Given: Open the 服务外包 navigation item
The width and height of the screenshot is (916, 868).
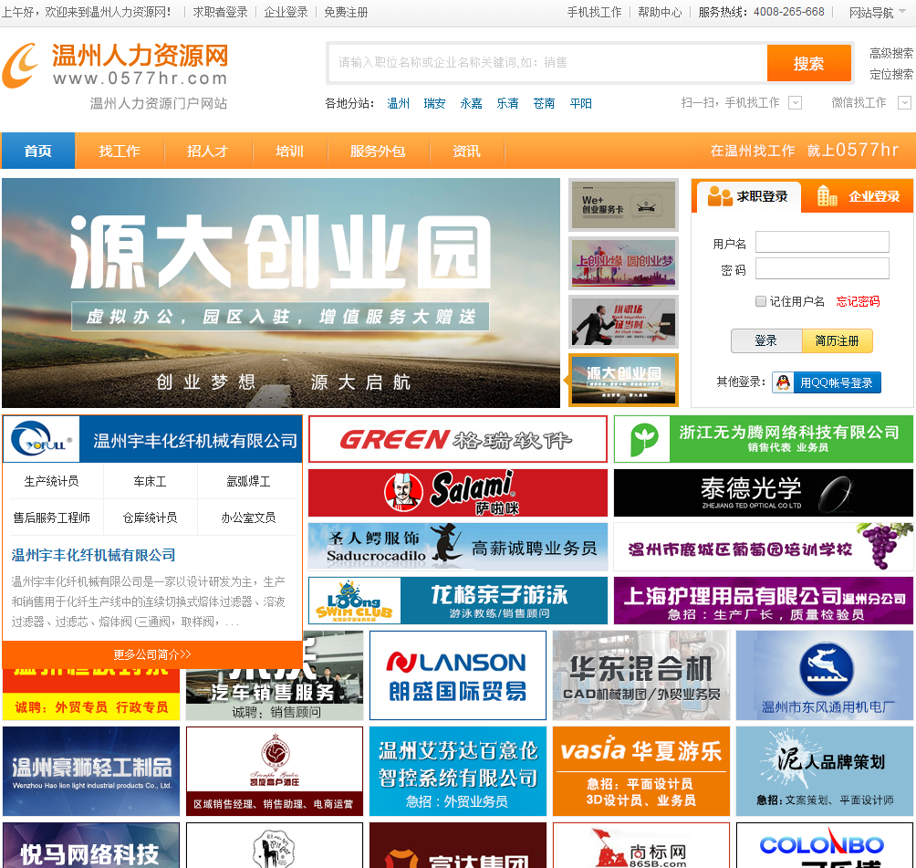Looking at the screenshot, I should (378, 151).
